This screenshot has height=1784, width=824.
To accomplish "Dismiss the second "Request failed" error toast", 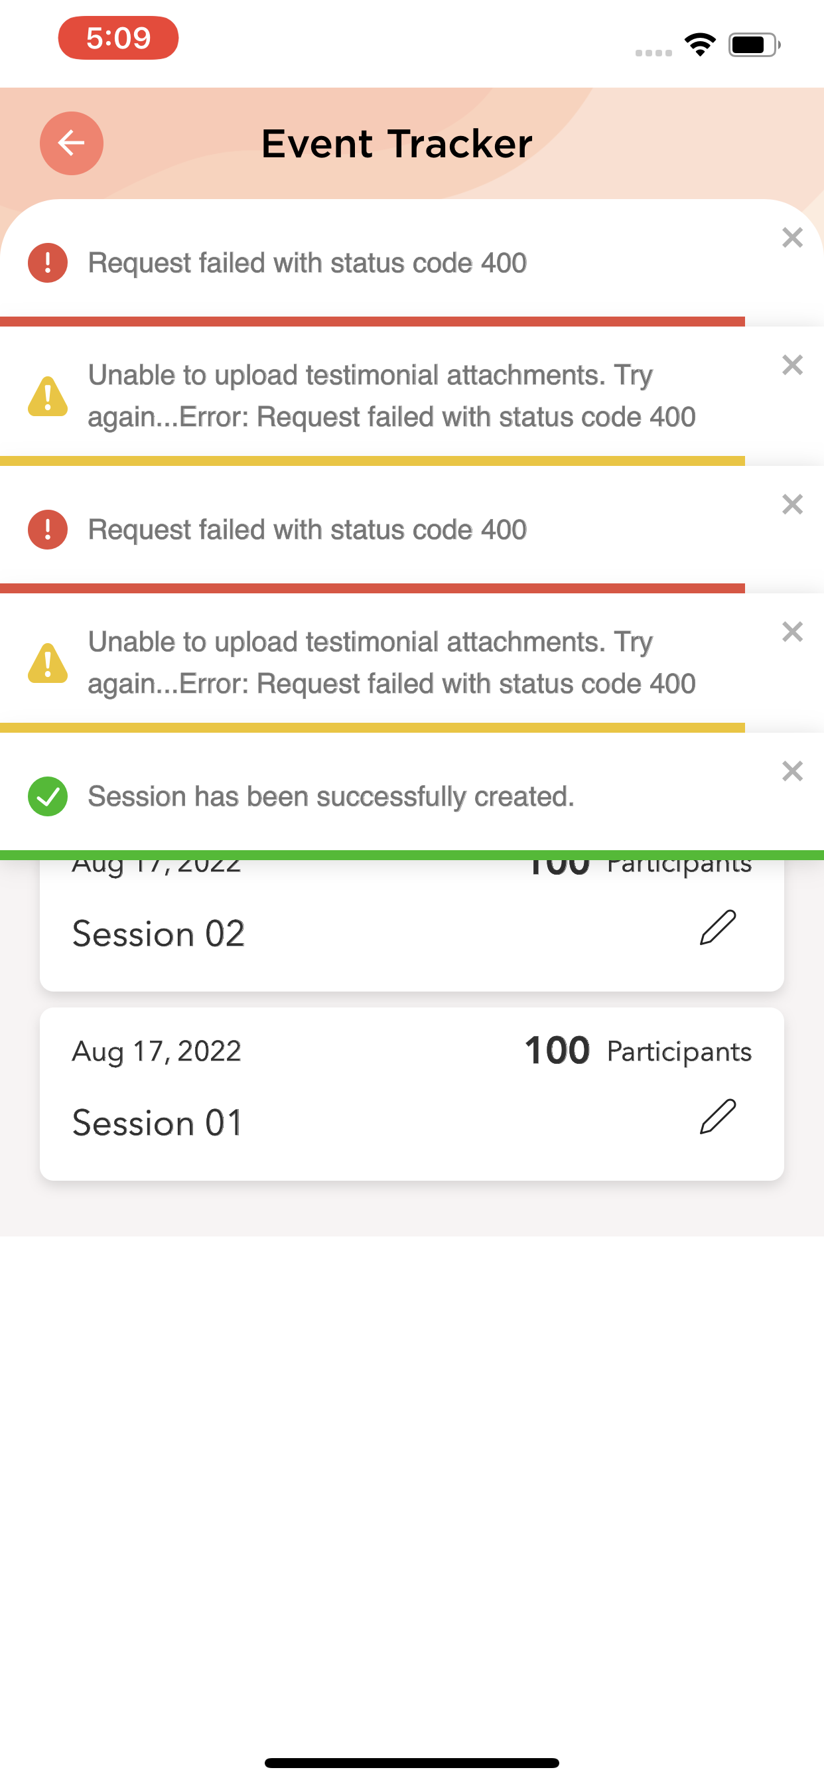I will coord(791,504).
